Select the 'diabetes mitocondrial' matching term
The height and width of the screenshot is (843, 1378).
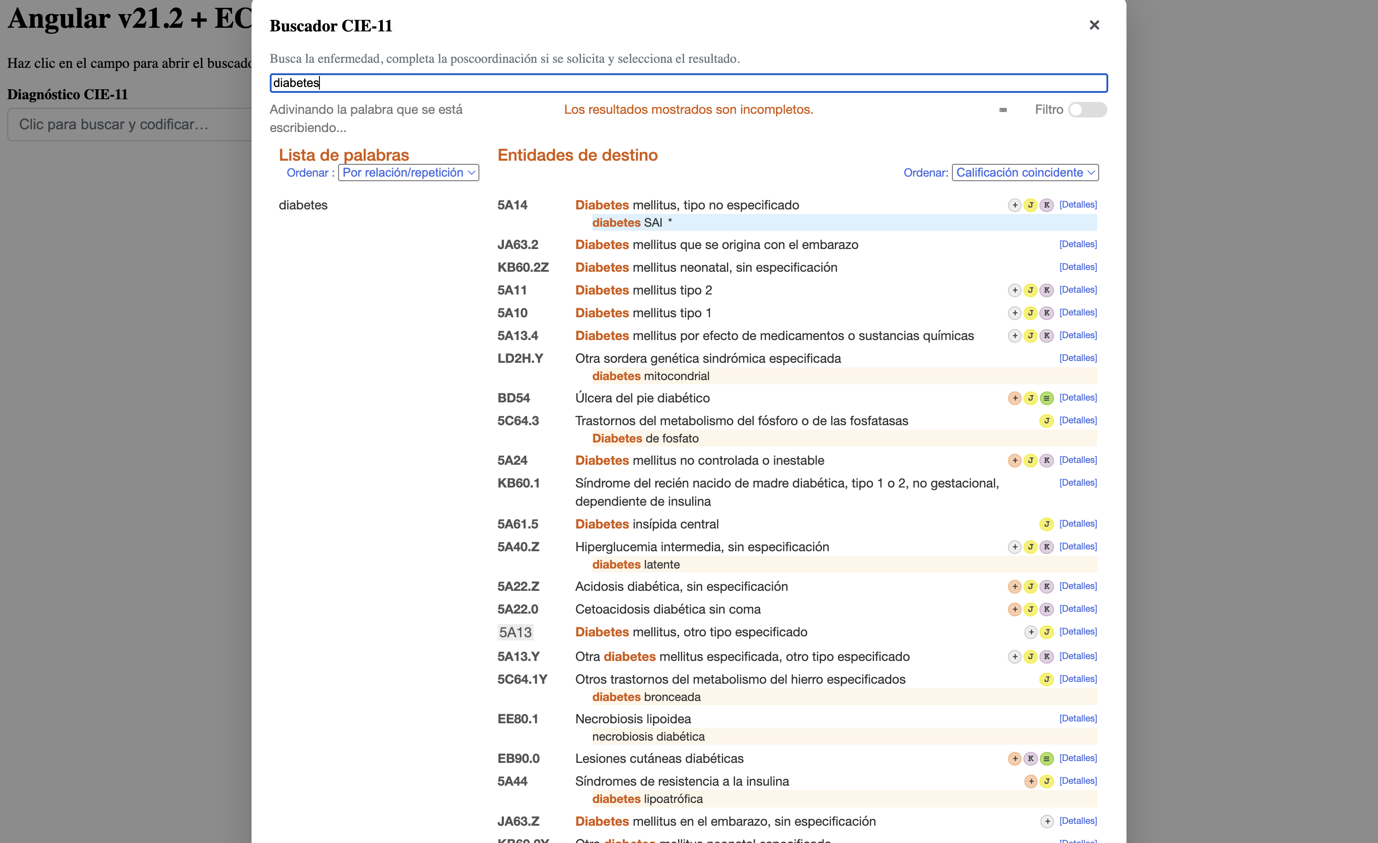[x=844, y=376]
